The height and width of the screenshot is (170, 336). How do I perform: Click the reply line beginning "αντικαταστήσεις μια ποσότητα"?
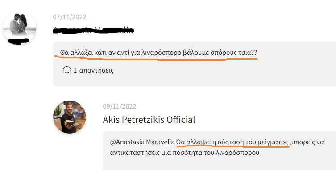click(184, 153)
